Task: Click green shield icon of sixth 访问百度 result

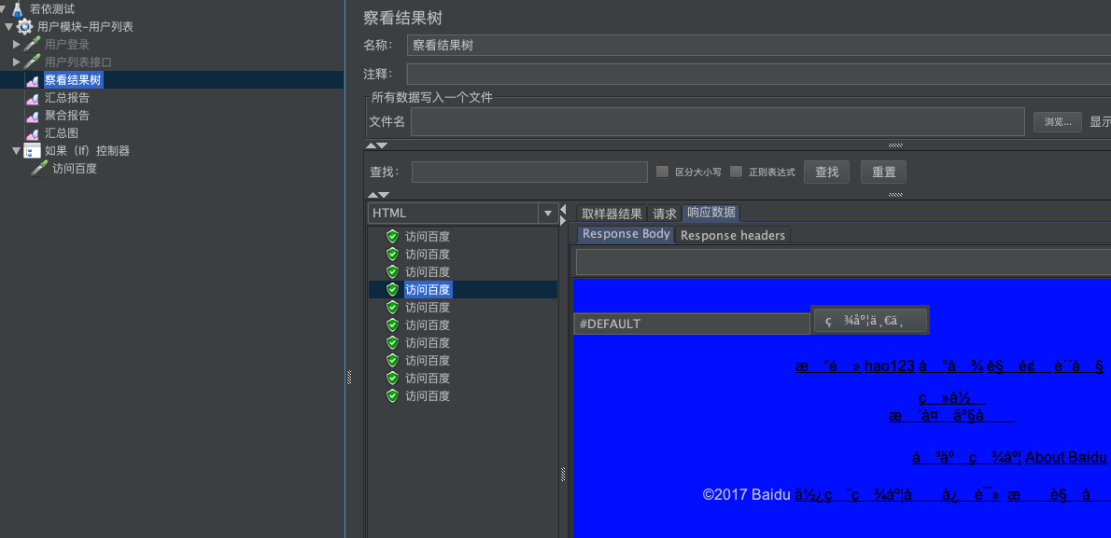Action: 392,324
